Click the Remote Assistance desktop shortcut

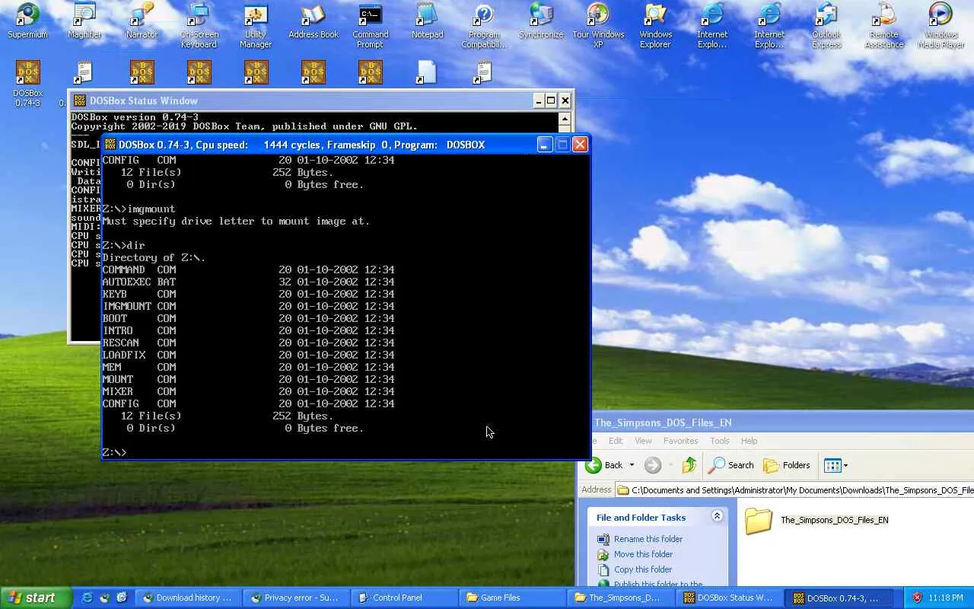[x=883, y=25]
